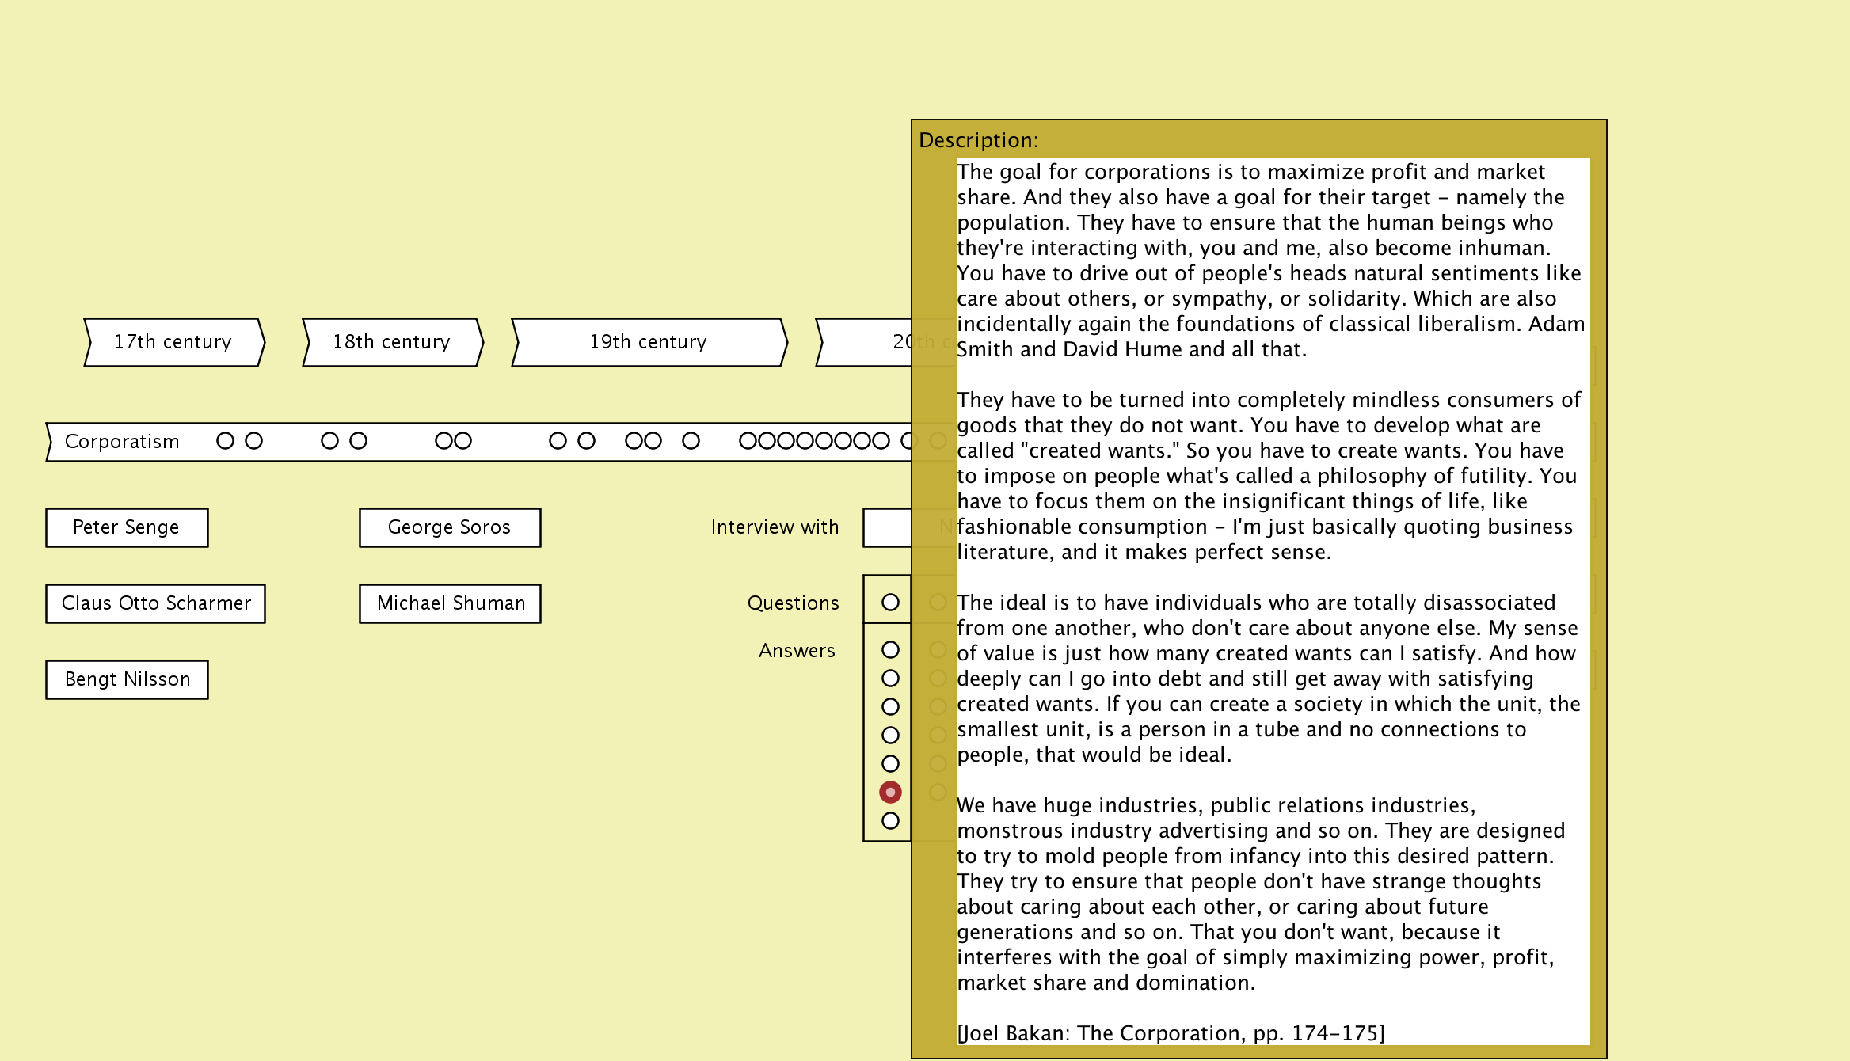Pick the second Answers circle

tap(890, 679)
